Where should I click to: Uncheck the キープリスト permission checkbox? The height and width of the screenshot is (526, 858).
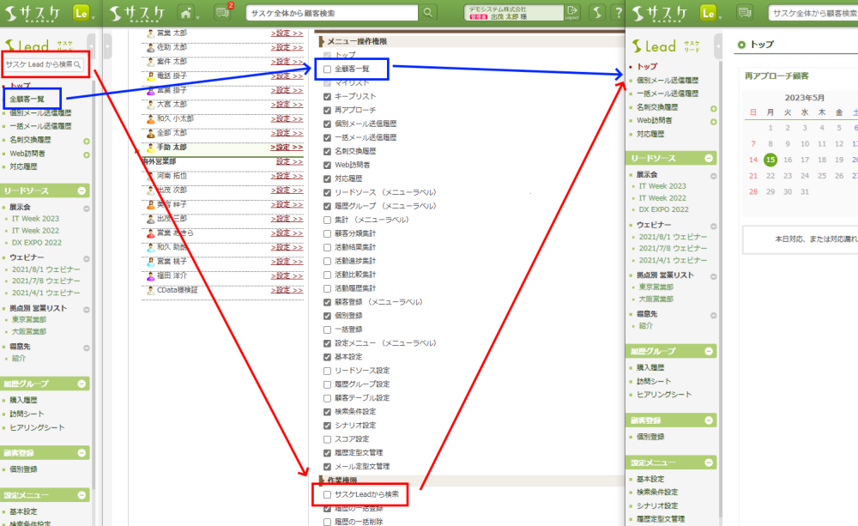tap(327, 96)
